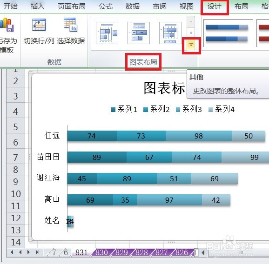
Task: Select 系列3 legend entry
Action: pyautogui.click(x=188, y=109)
